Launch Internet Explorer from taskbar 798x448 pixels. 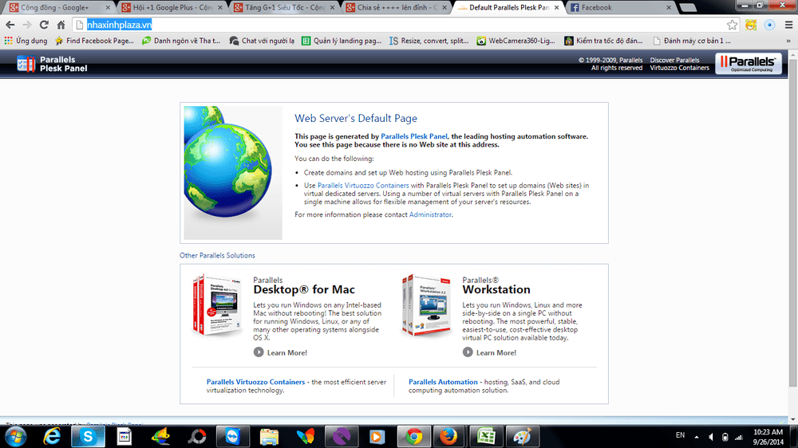coord(52,437)
